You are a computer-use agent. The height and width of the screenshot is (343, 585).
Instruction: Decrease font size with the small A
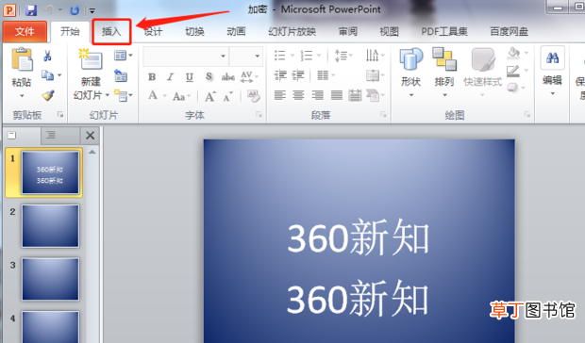click(228, 97)
